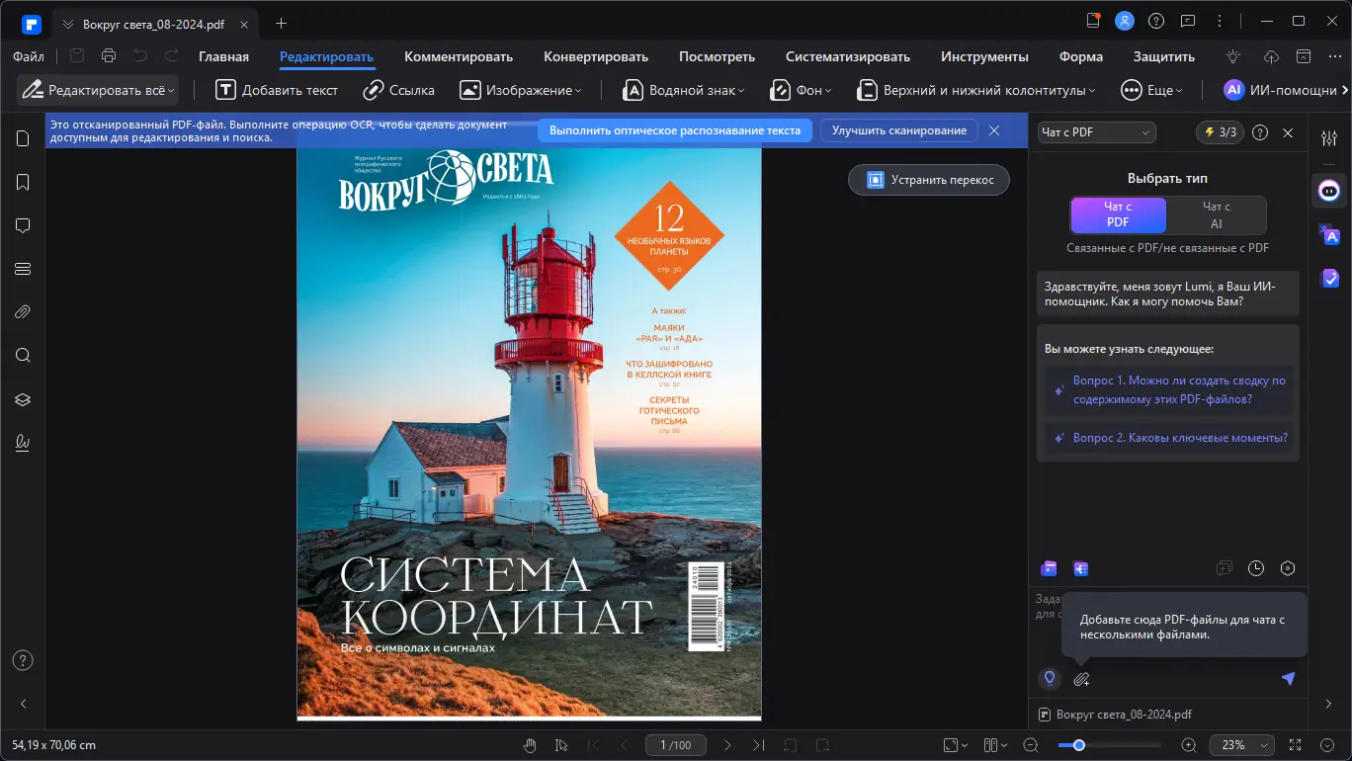
Task: Open the bookmarks panel in left sidebar
Action: [x=23, y=182]
